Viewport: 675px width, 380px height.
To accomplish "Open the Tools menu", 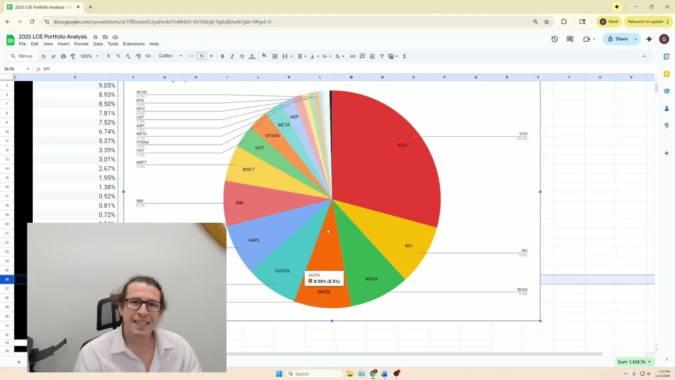I will click(113, 44).
